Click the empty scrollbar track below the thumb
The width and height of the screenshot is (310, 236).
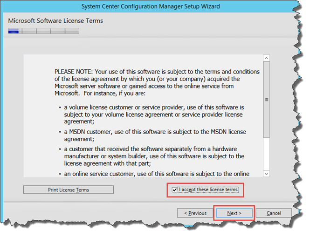coord(267,154)
